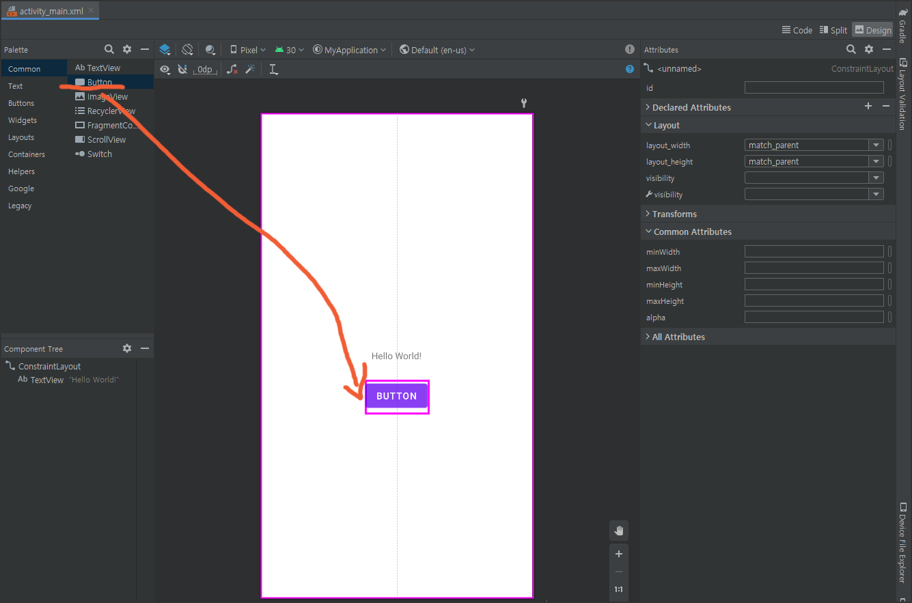Click the warnings indicator icon in toolbar
This screenshot has width=912, height=603.
tap(630, 49)
